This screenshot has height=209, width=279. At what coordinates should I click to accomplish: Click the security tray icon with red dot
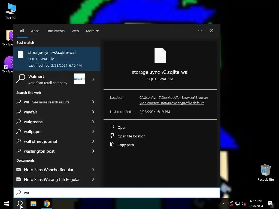[231, 204]
